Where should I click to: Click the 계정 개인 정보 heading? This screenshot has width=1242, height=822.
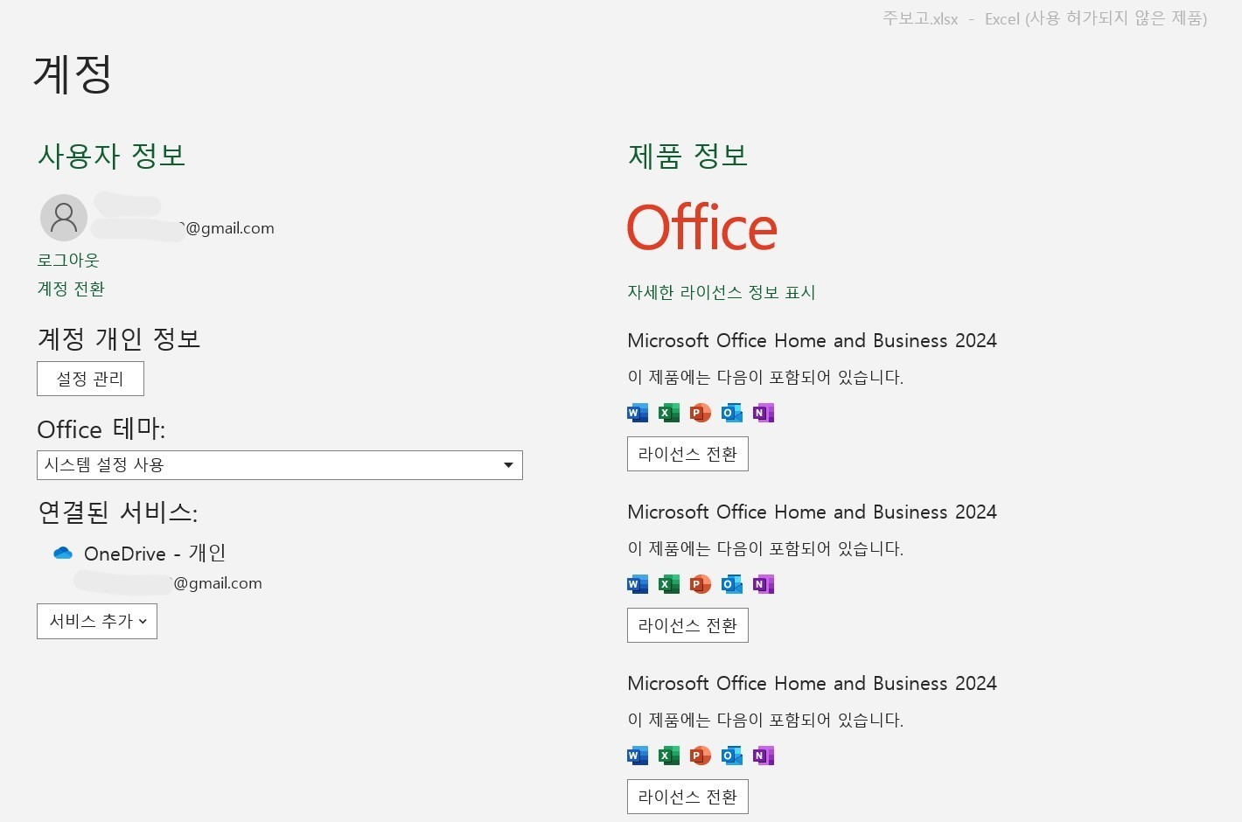(x=119, y=338)
